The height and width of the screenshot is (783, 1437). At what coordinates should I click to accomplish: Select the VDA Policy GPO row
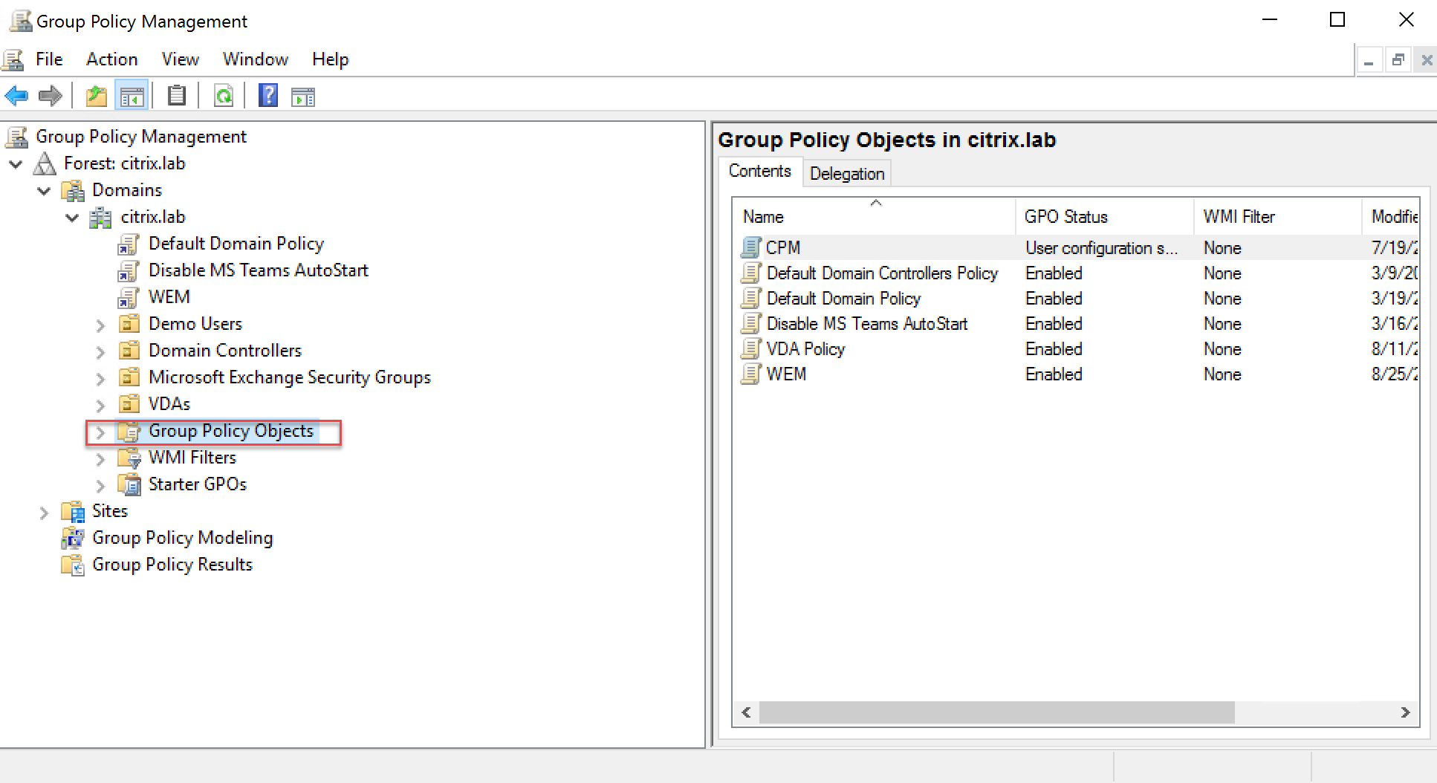tap(805, 349)
